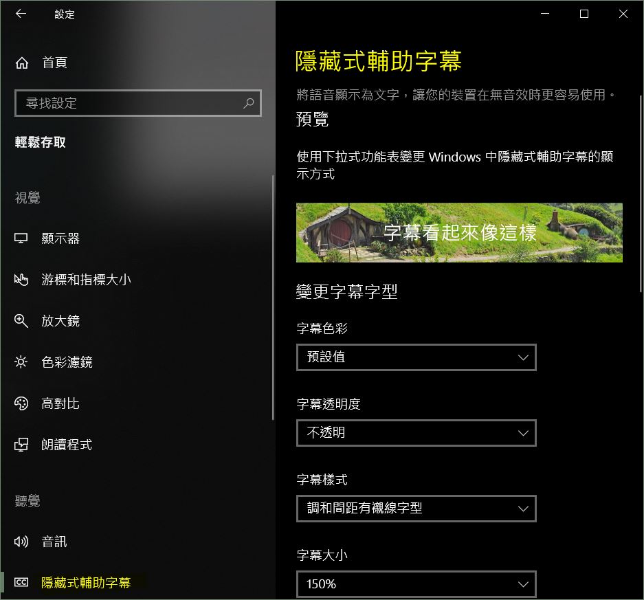Close the 設定 window
Screen dimensions: 644x600
[x=623, y=14]
